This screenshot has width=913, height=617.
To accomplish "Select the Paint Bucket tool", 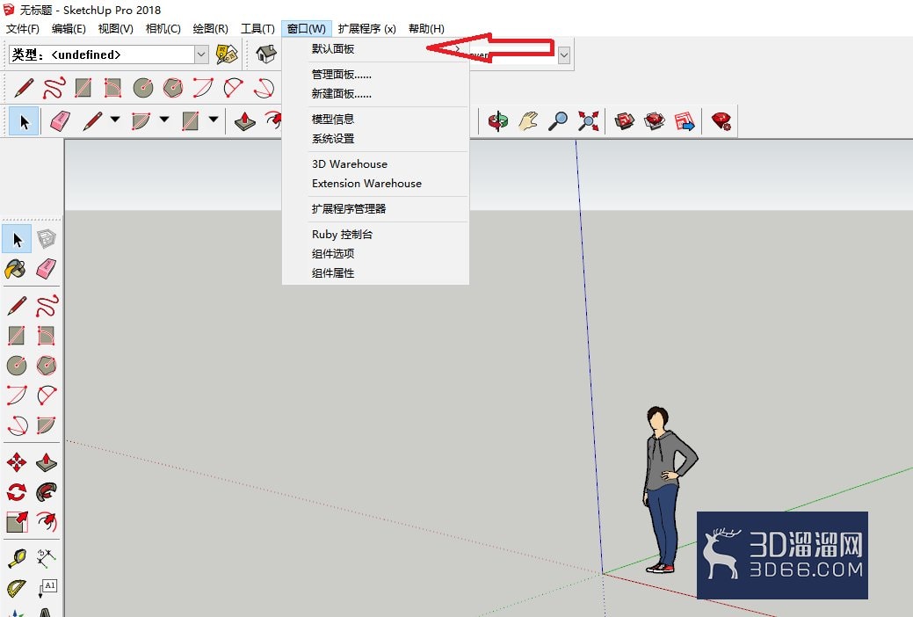I will tap(16, 269).
